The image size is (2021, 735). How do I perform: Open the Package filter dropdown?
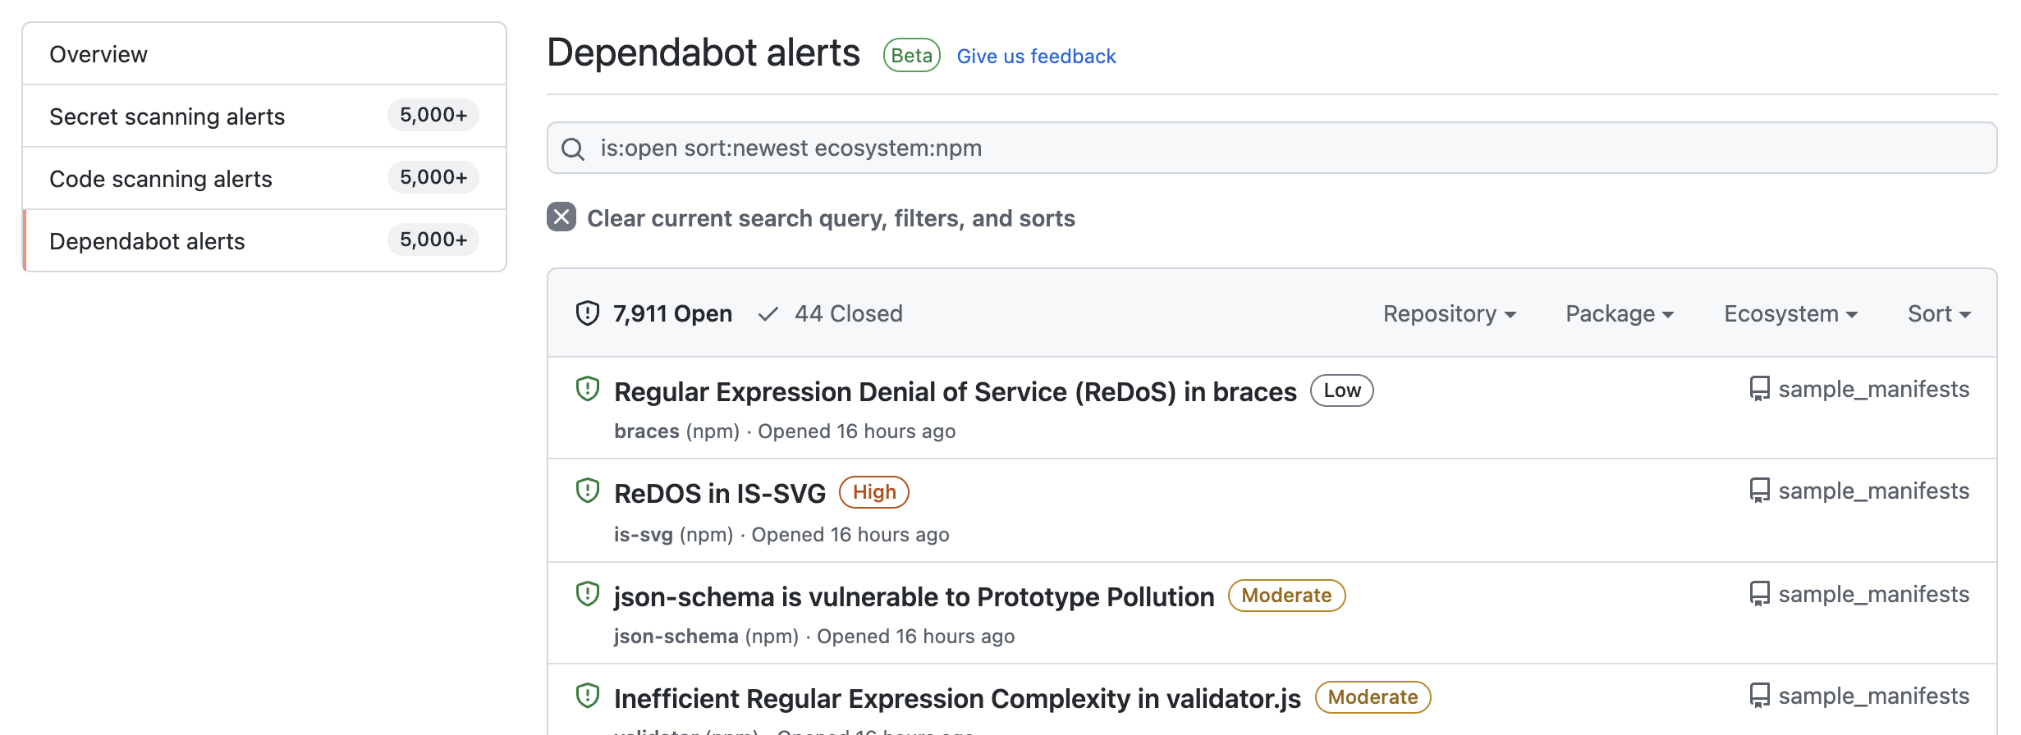(x=1619, y=313)
